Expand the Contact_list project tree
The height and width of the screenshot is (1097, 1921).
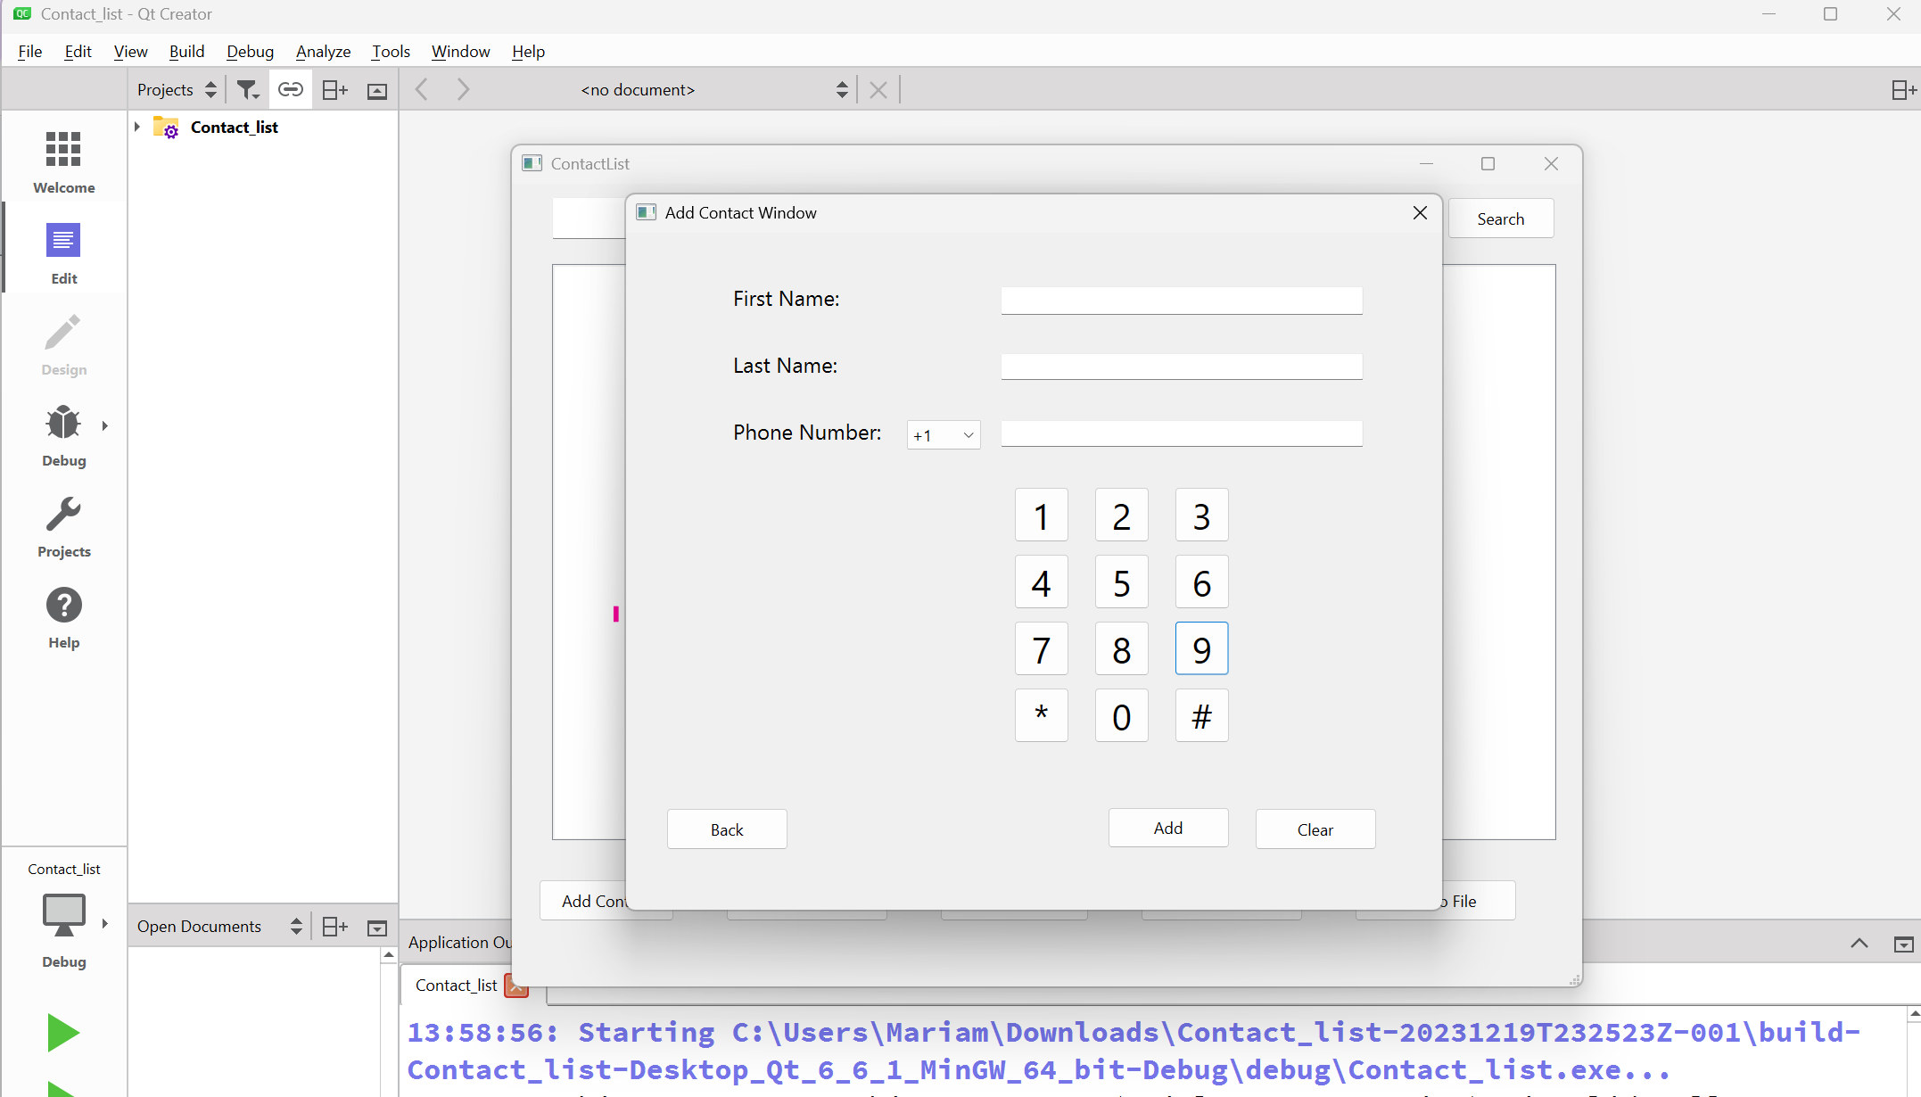(137, 127)
